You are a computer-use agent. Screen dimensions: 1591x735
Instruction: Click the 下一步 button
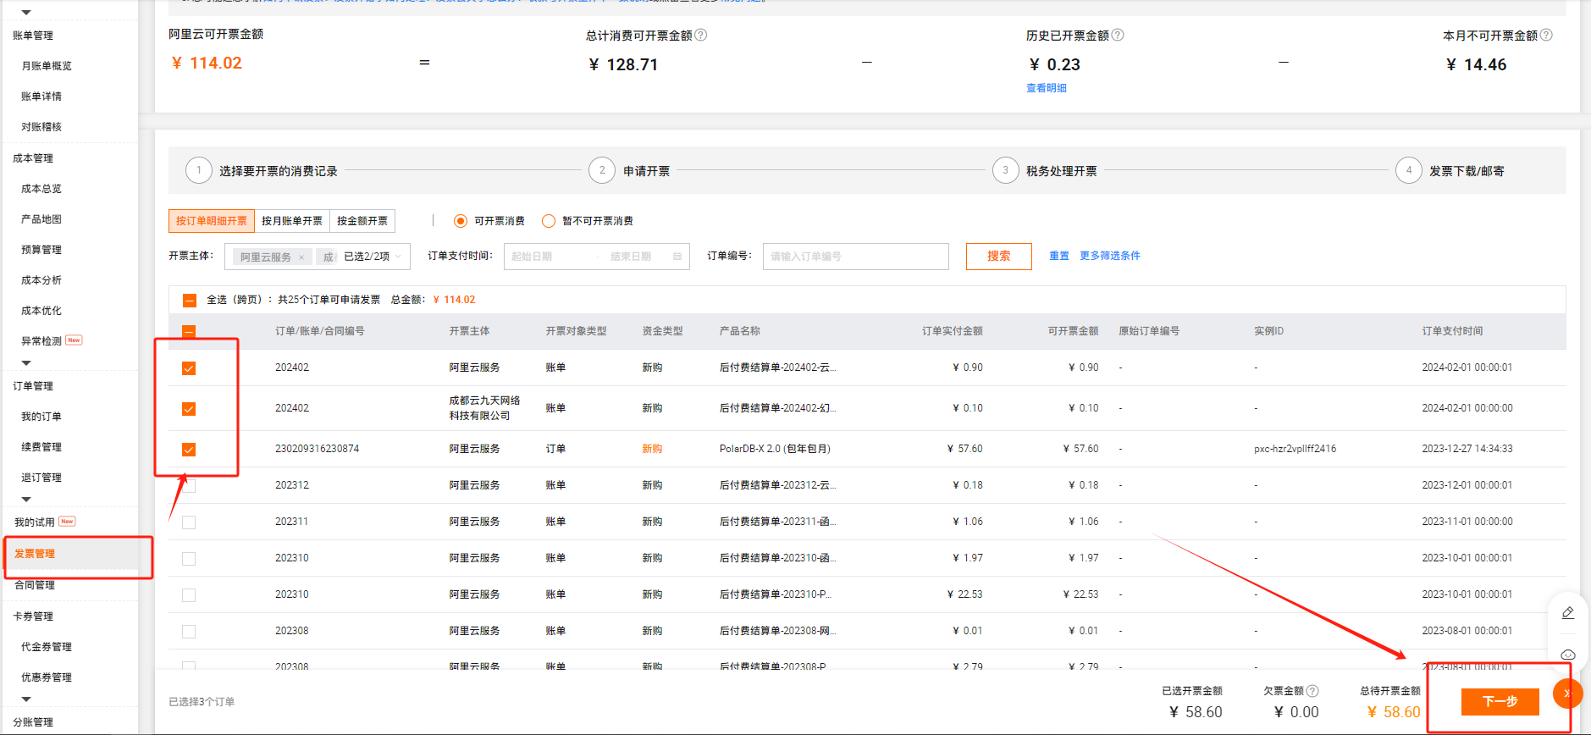[1500, 701]
